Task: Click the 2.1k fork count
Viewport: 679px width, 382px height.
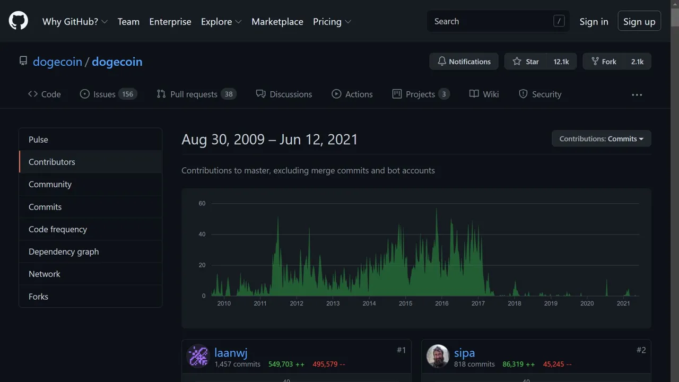Action: click(x=637, y=62)
